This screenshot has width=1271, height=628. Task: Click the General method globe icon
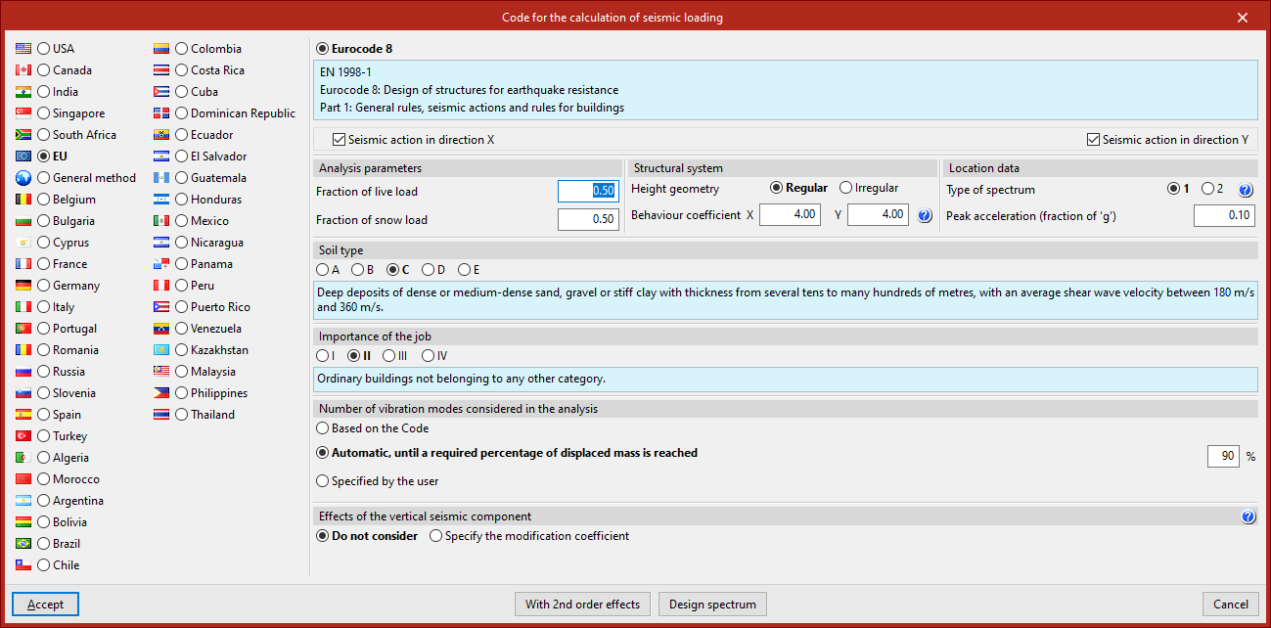click(23, 178)
